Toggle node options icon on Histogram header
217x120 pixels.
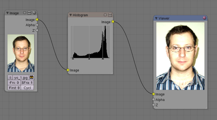(110, 15)
